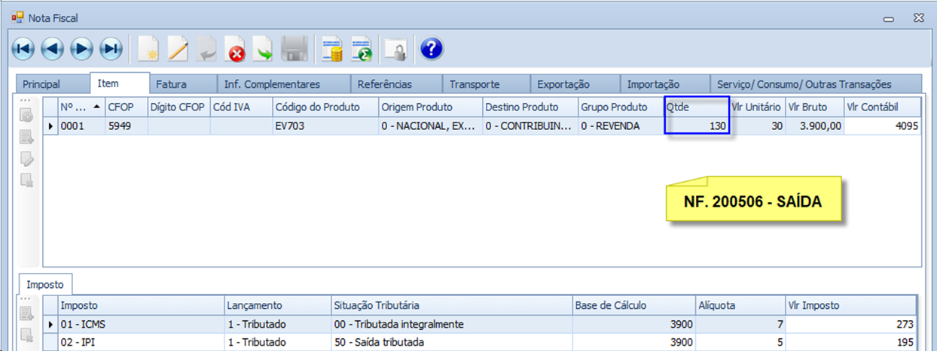Viewport: 937px width, 351px height.
Task: Click the 0 - REVENDA cell
Action: [x=621, y=126]
